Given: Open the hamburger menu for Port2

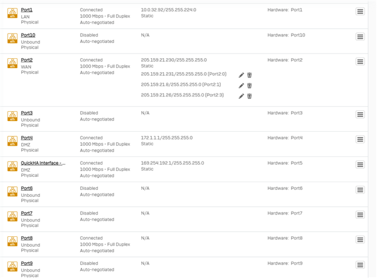Looking at the screenshot, I should point(360,61).
